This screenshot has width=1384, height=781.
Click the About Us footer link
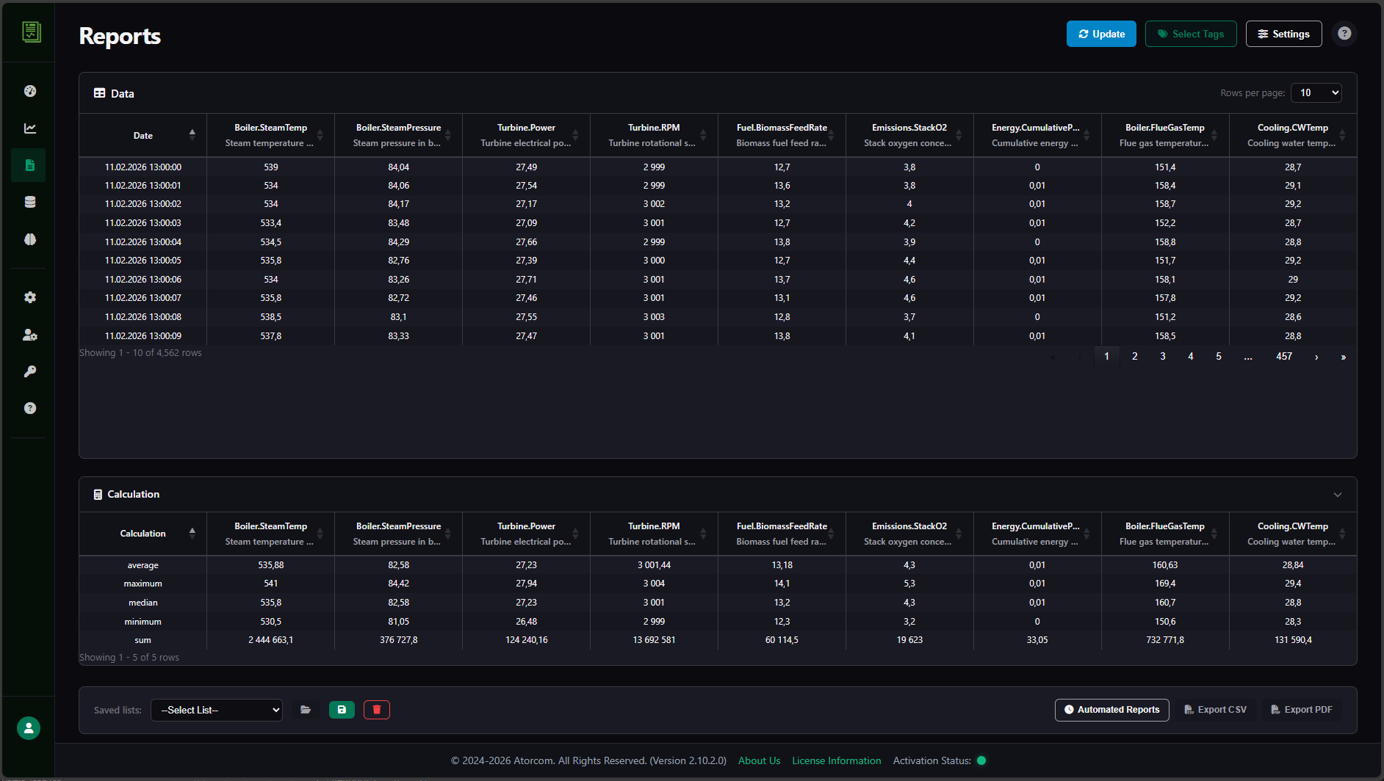pyautogui.click(x=759, y=760)
